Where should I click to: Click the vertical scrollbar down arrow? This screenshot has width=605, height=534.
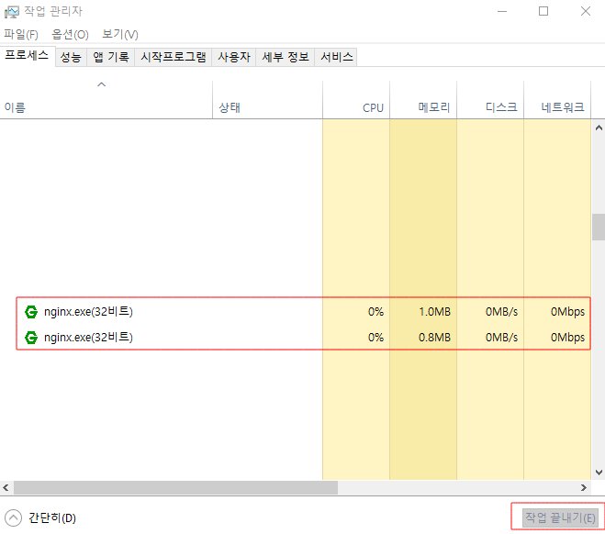point(599,472)
